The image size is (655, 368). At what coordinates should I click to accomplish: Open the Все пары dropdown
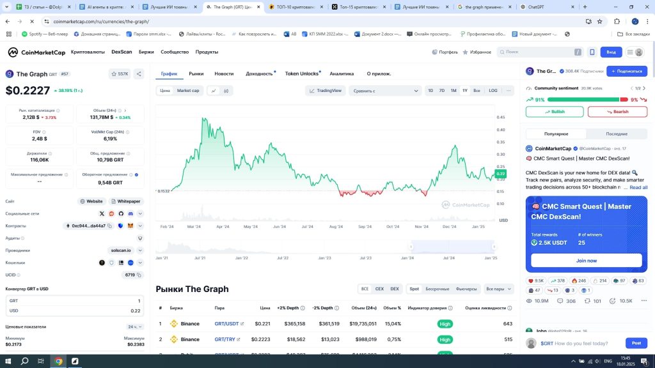click(498, 289)
